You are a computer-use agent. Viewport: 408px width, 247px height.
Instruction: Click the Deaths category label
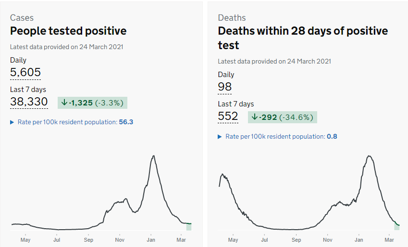click(231, 18)
